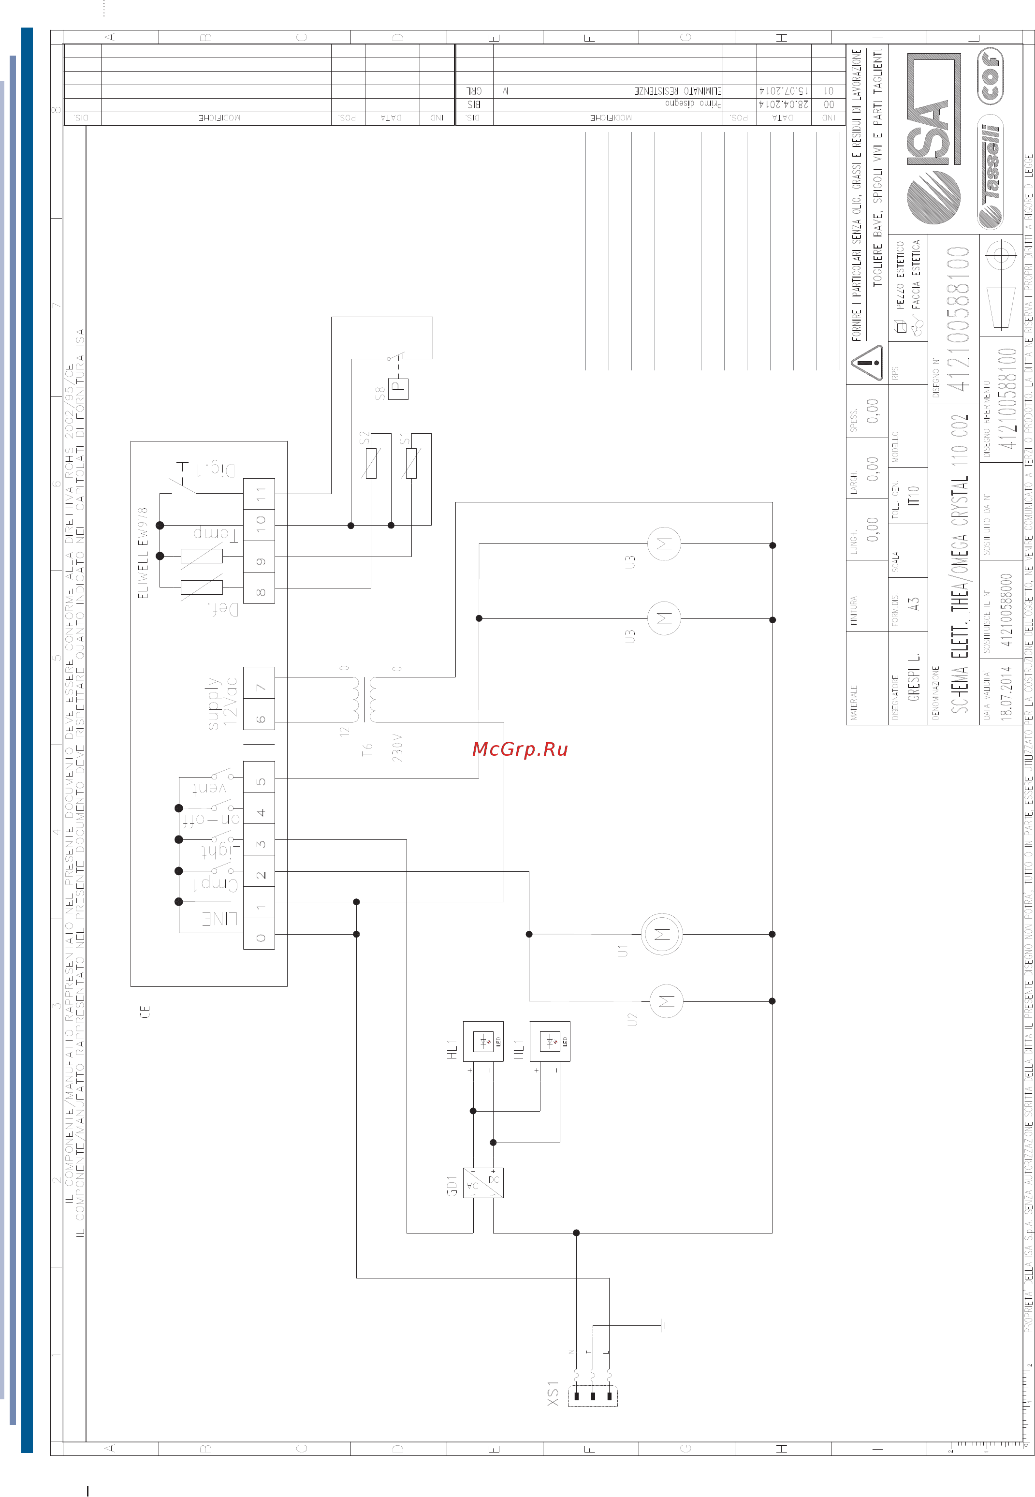Click replaced drawing number '412100588000'
The image size is (1035, 1497).
[x=1006, y=610]
